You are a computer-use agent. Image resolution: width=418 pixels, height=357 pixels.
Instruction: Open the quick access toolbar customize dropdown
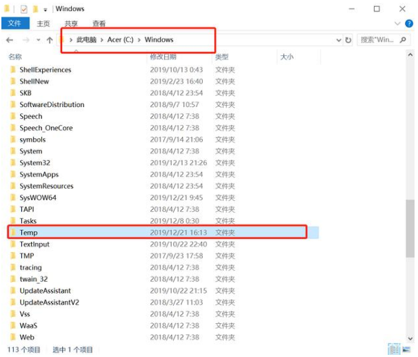pos(46,9)
